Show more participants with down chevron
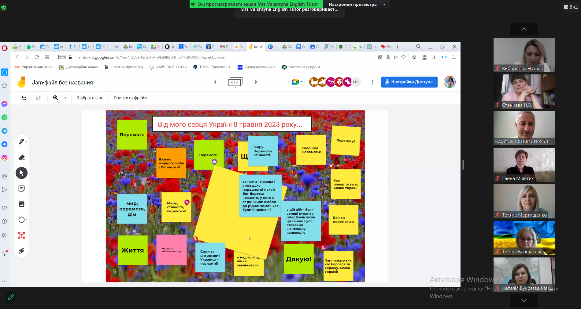The image size is (581, 309). [524, 300]
